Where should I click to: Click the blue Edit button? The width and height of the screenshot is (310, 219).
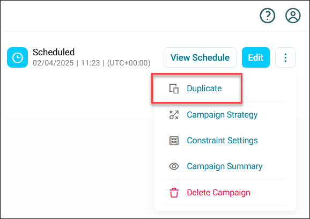[x=256, y=57]
